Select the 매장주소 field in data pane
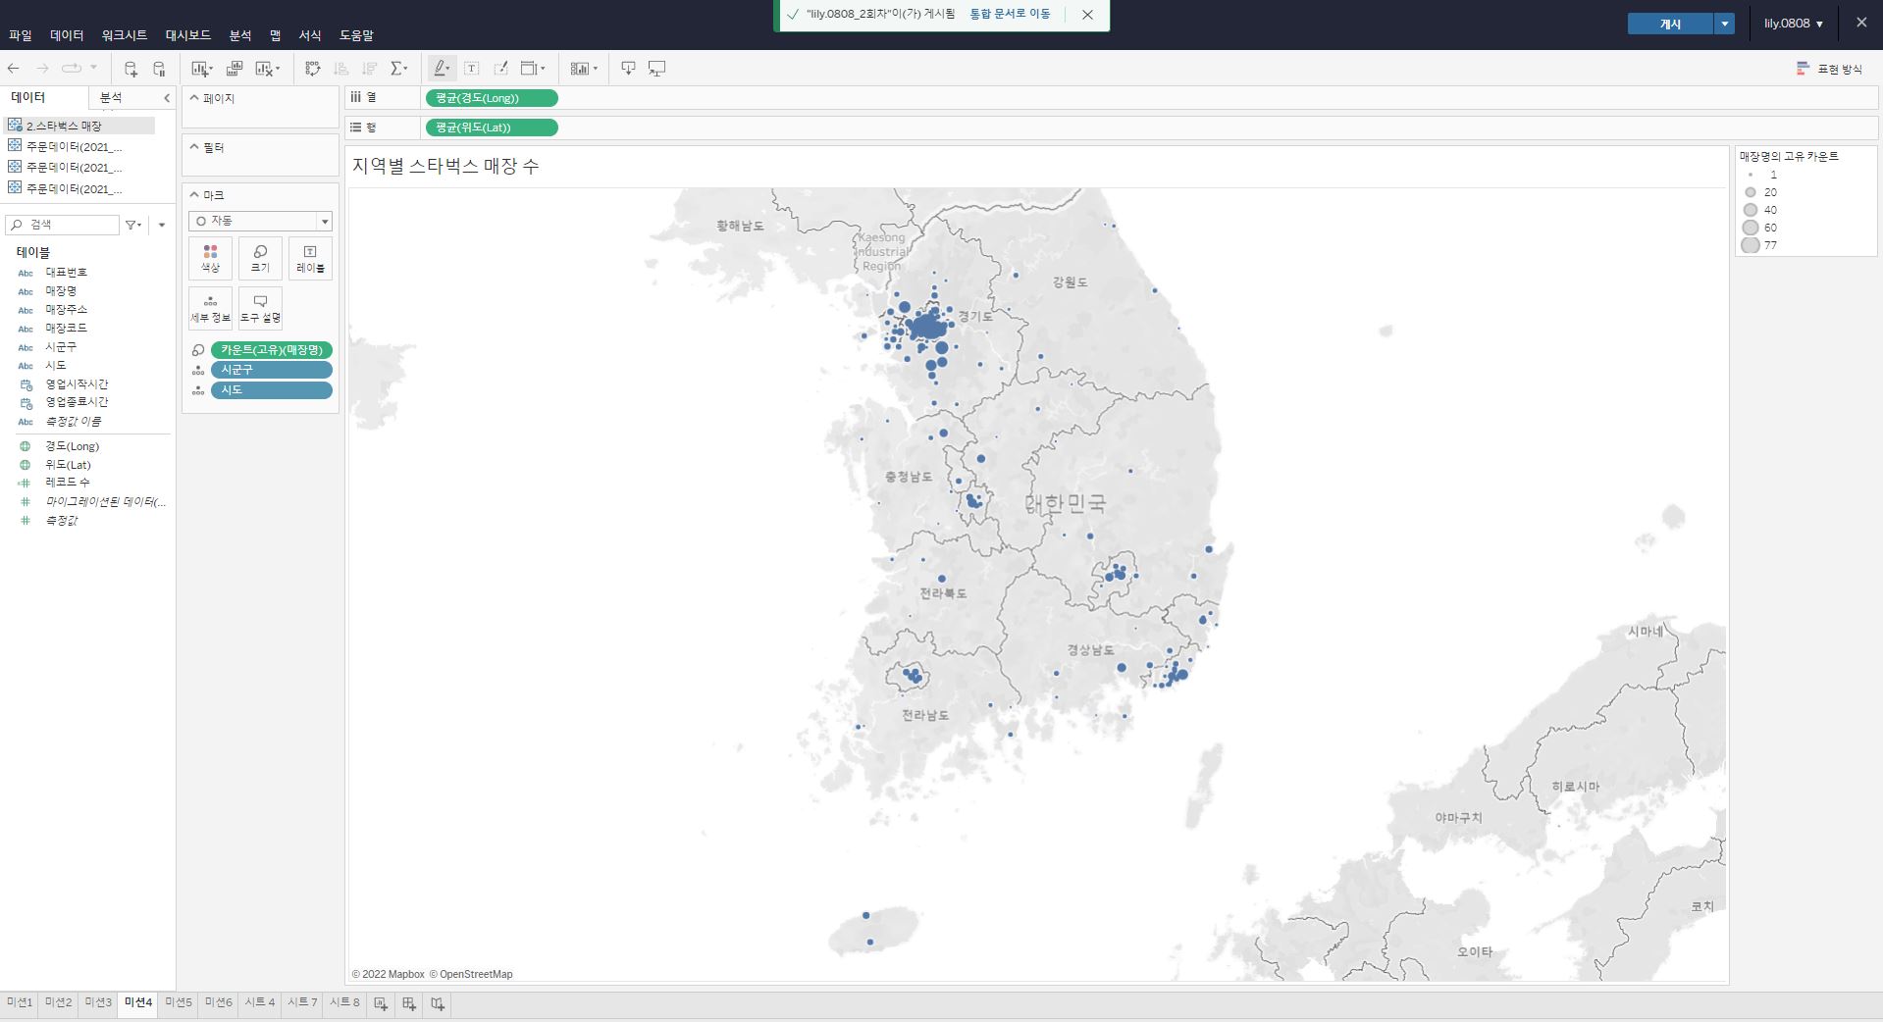The image size is (1883, 1022). [x=67, y=310]
